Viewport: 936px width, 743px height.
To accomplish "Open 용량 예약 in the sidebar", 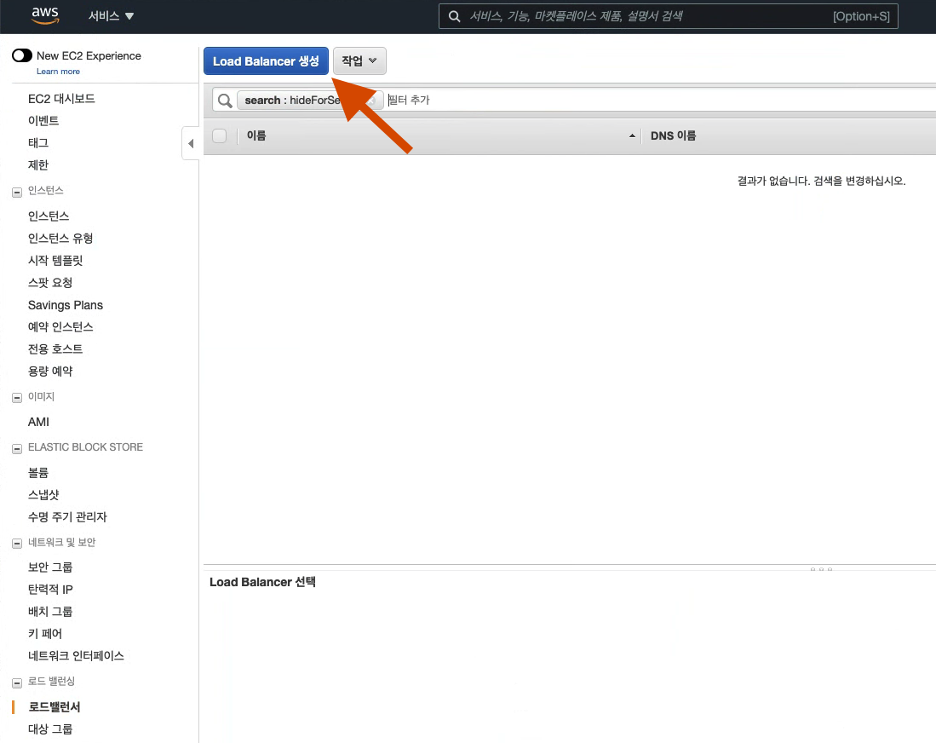I will pyautogui.click(x=50, y=371).
